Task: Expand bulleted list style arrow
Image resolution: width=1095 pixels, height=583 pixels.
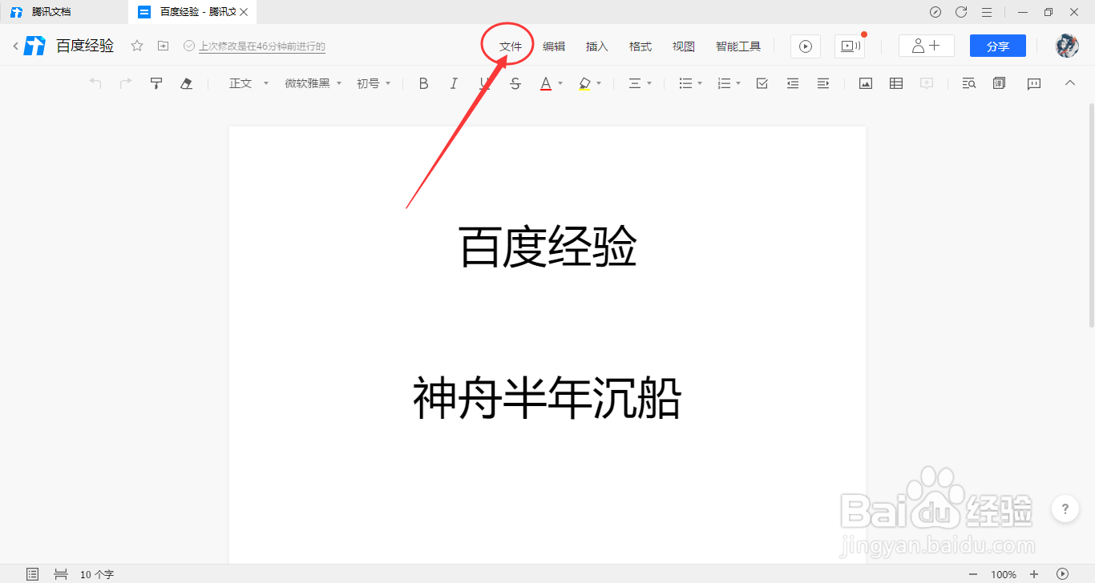Action: click(x=700, y=83)
